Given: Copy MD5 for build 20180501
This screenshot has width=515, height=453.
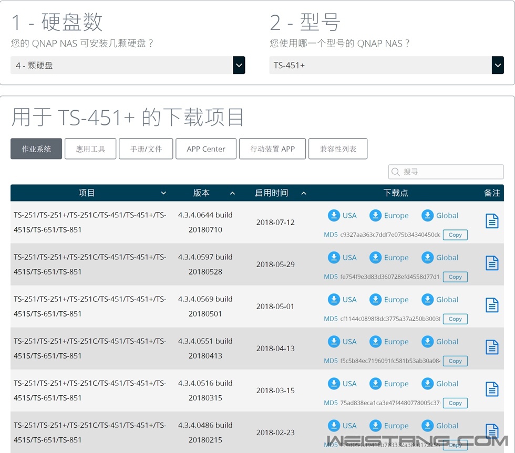Looking at the screenshot, I should point(455,319).
